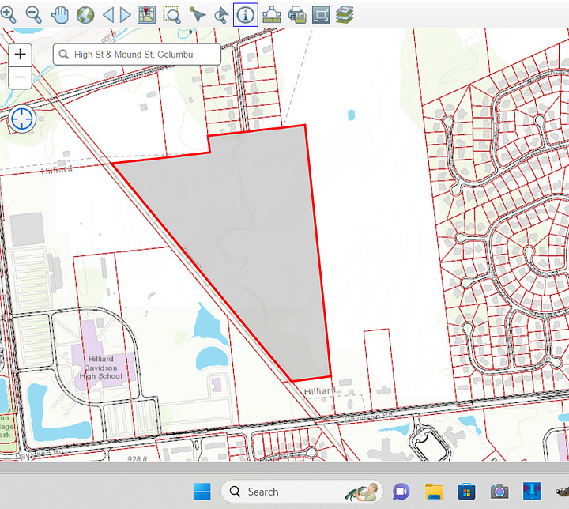Click the address search field
The width and height of the screenshot is (569, 509).
(x=142, y=54)
